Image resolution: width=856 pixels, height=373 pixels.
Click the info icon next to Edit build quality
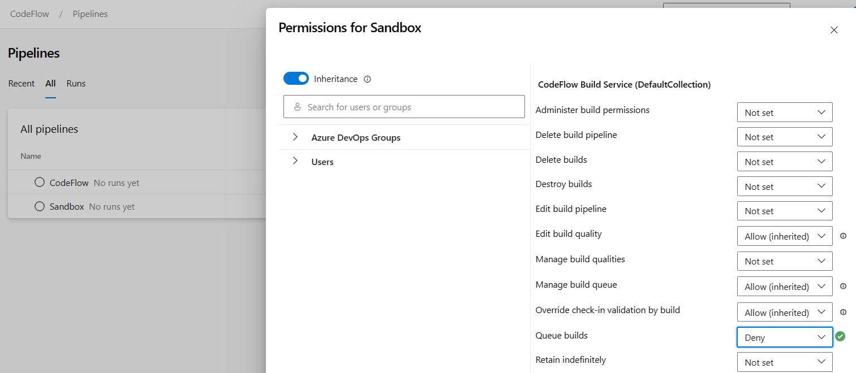click(x=844, y=236)
